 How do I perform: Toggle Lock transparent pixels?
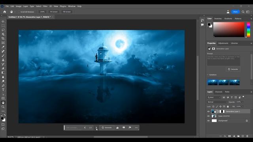[x=213, y=106]
